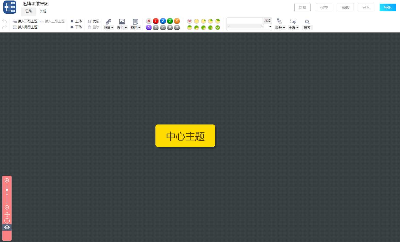Select the green priority 3 icon

(170, 21)
